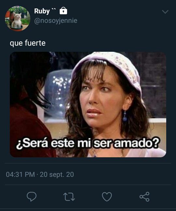Retweet this post using the arrows icon
This screenshot has width=176, height=211.
[x=69, y=197]
